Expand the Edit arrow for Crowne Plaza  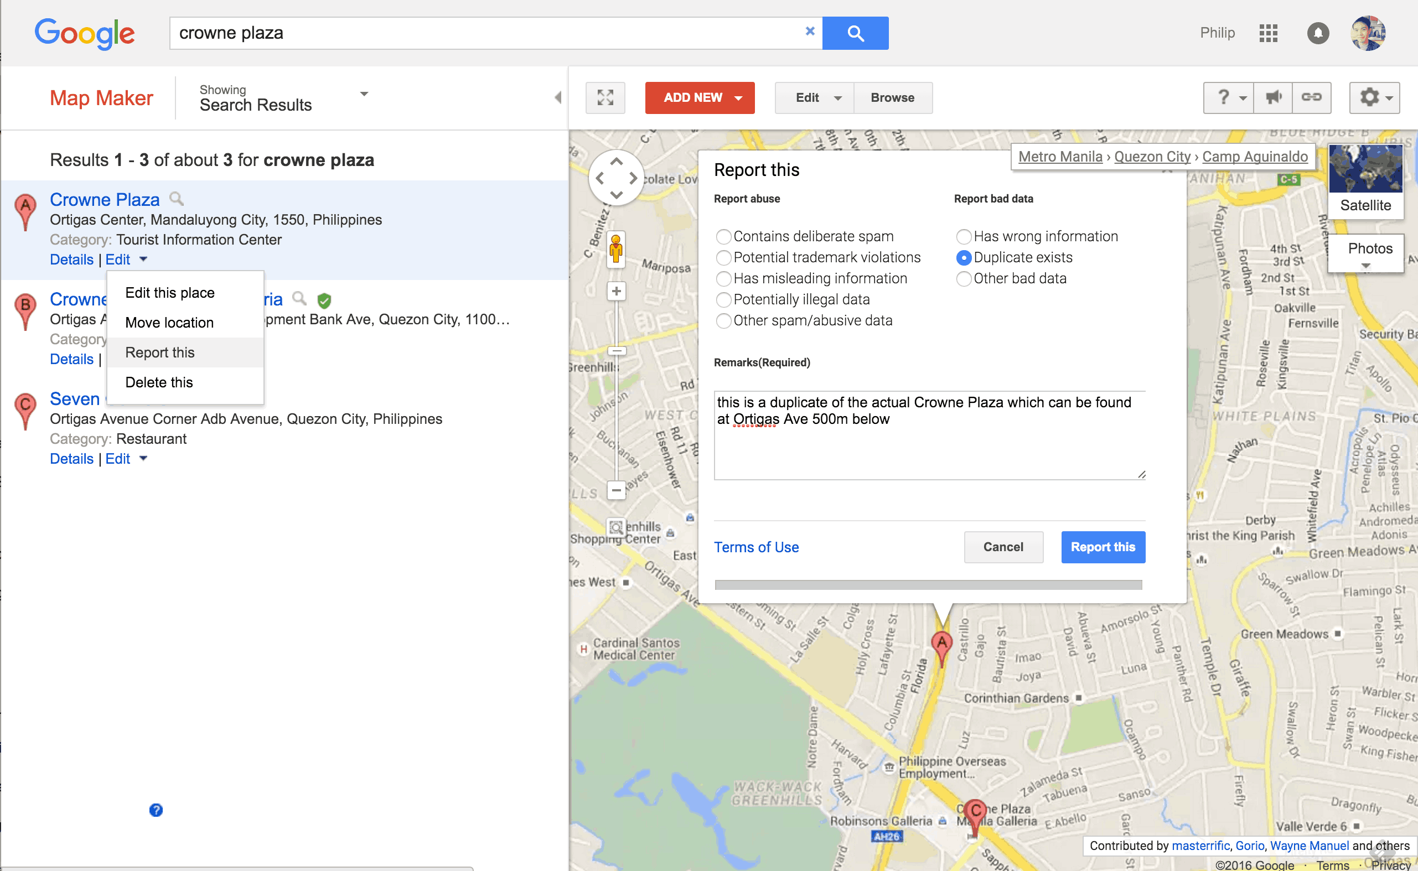pyautogui.click(x=143, y=259)
